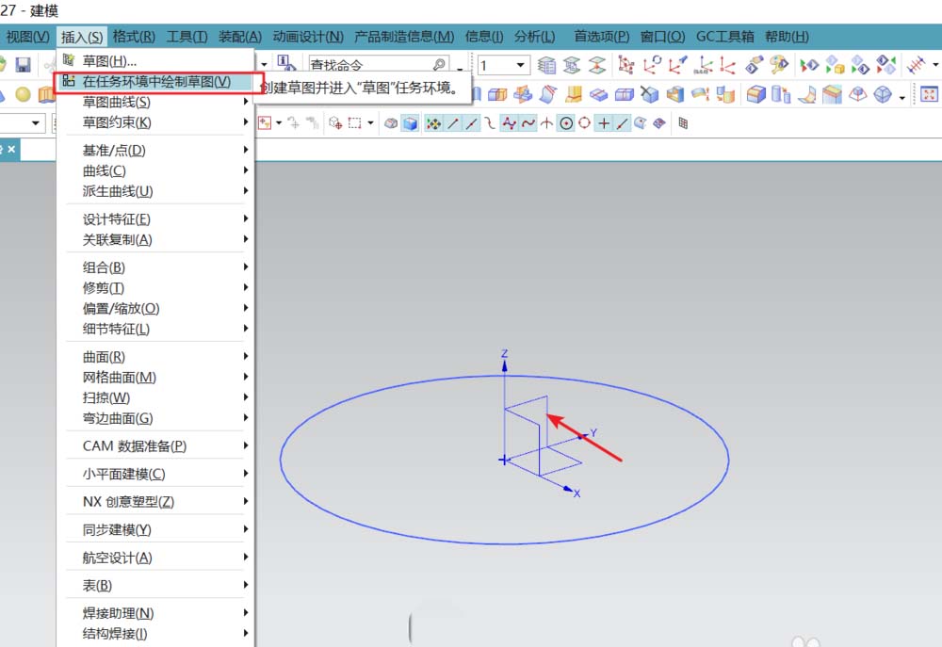The image size is (942, 647).
Task: Click the yellow sphere primitive icon
Action: click(x=23, y=94)
